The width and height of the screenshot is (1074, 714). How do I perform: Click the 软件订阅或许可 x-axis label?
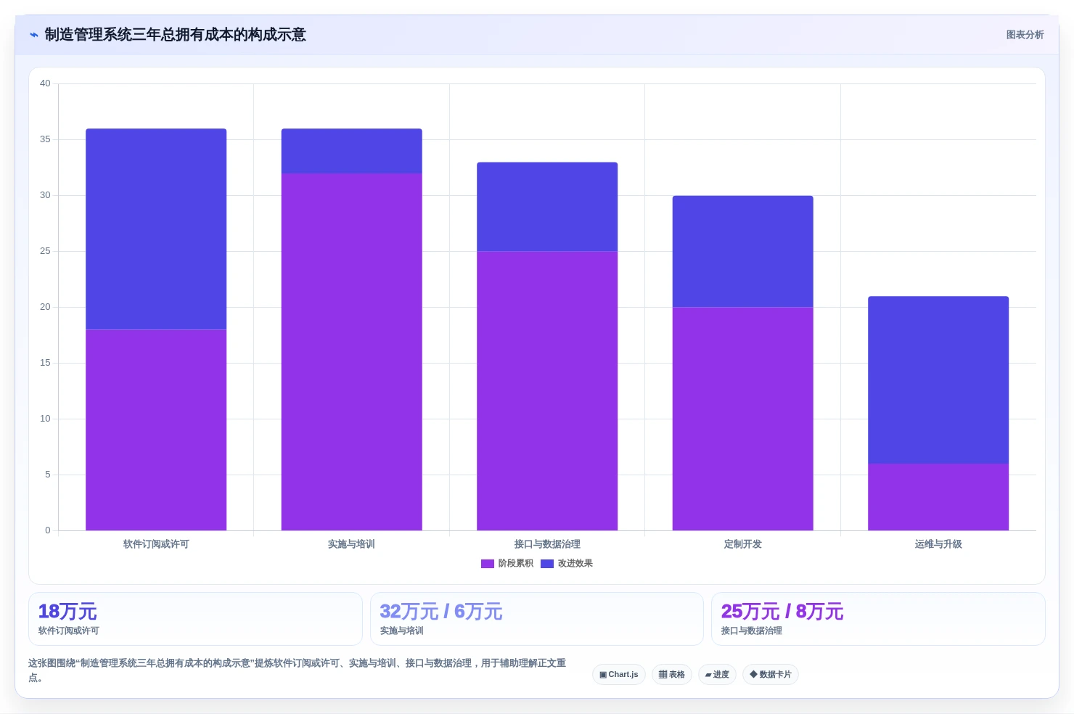coord(156,544)
